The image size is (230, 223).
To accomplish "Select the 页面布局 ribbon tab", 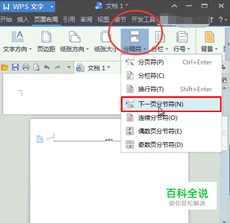I will pos(46,19).
